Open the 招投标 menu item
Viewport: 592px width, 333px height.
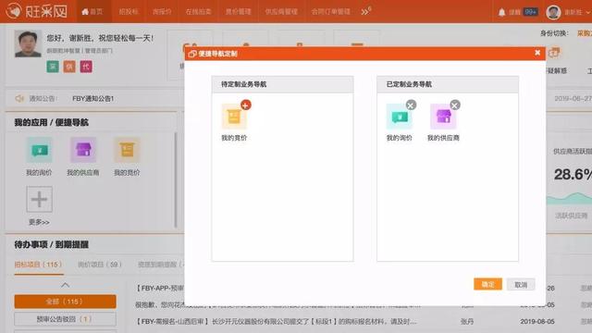129,12
